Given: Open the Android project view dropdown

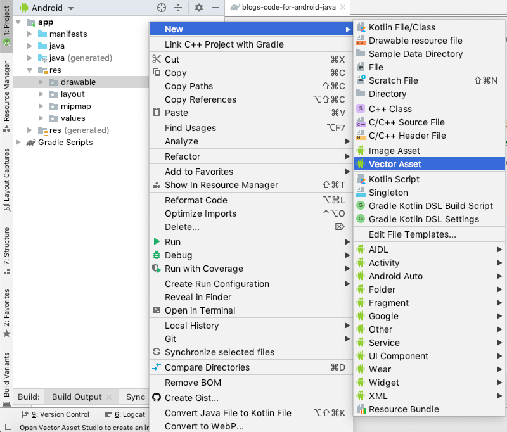Looking at the screenshot, I should pos(47,8).
